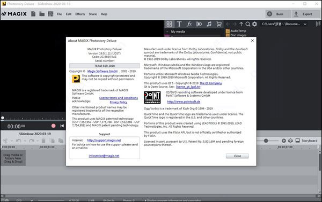The image size is (322, 202).
Task: Open the Privacy Policy link
Action: (119, 102)
